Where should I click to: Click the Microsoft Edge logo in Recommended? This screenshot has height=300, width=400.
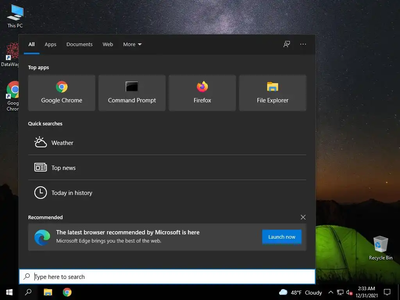(42, 237)
